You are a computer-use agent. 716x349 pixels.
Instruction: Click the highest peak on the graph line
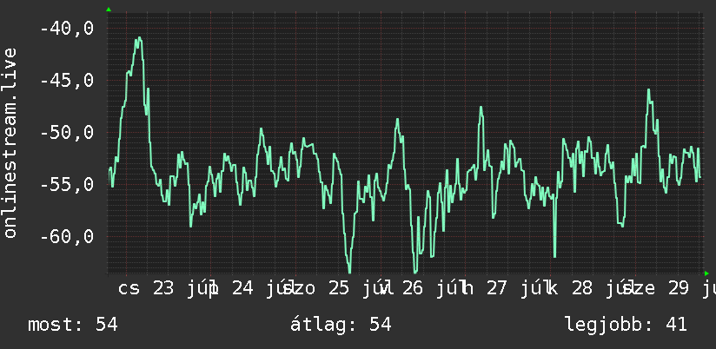(x=139, y=38)
